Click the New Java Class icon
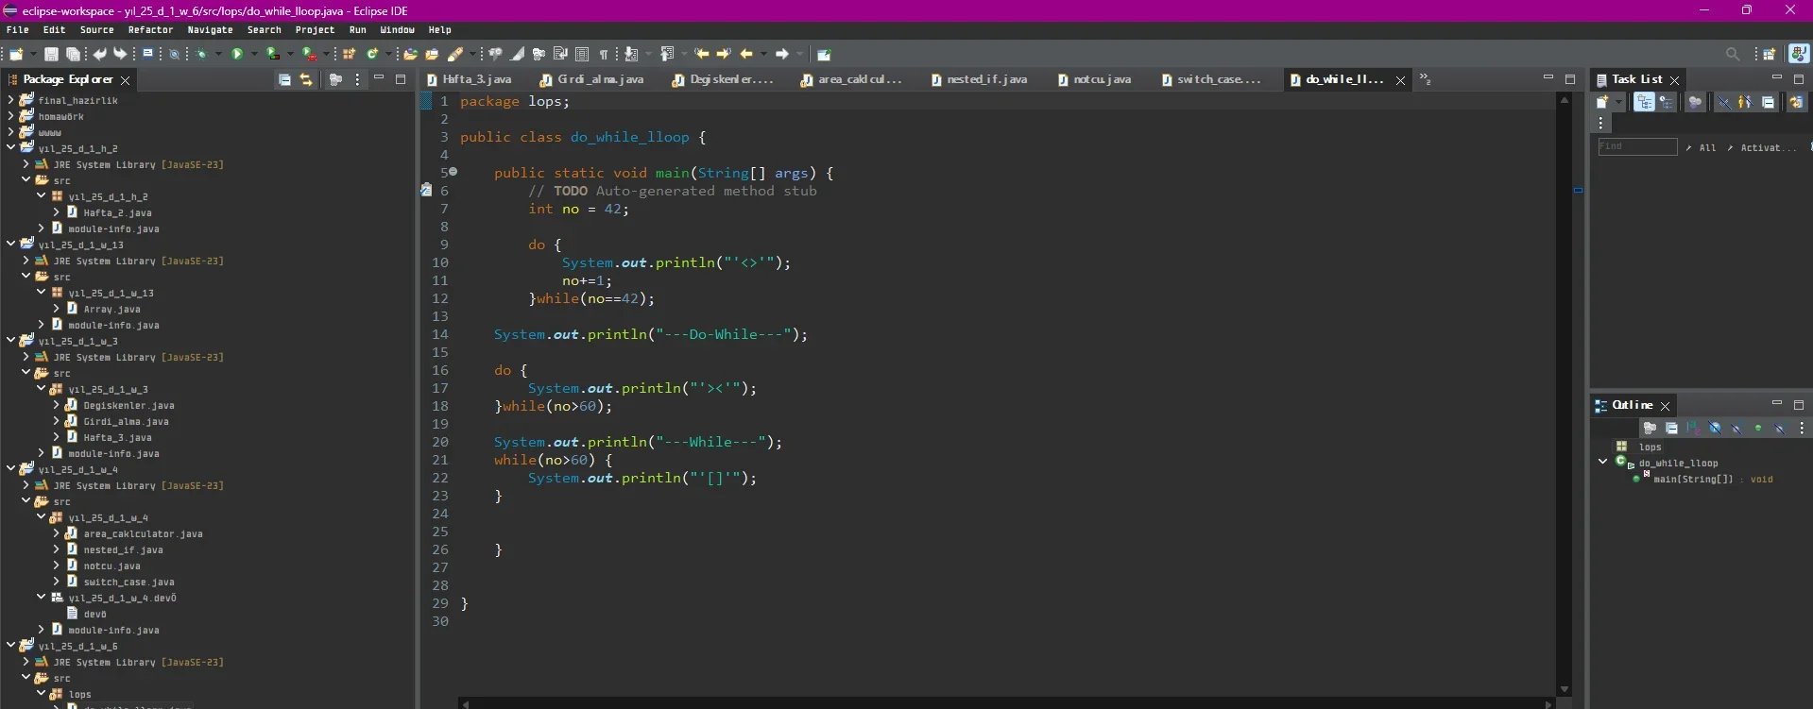This screenshot has width=1813, height=709. pos(372,54)
